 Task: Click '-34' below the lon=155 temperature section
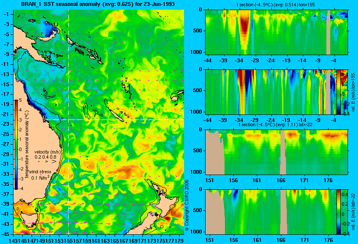click(239, 61)
